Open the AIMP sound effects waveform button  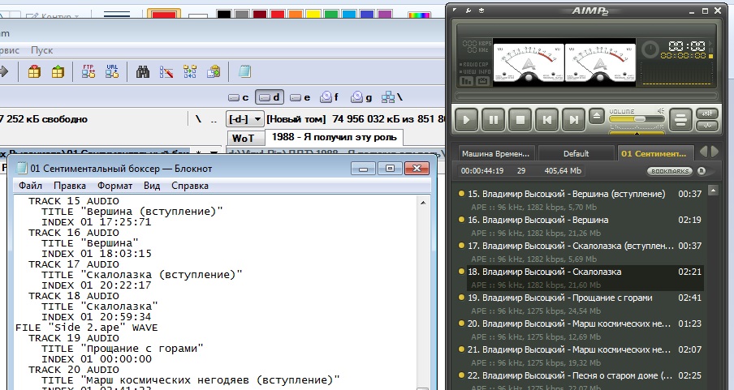(707, 126)
